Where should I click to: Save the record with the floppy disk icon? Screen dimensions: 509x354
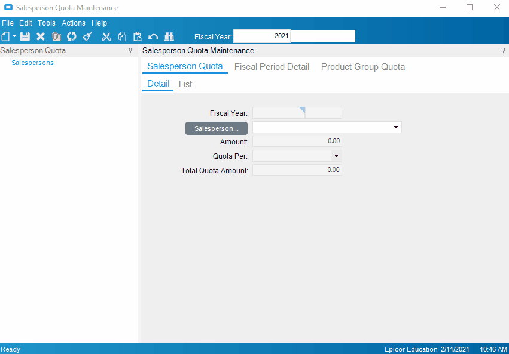pyautogui.click(x=25, y=36)
